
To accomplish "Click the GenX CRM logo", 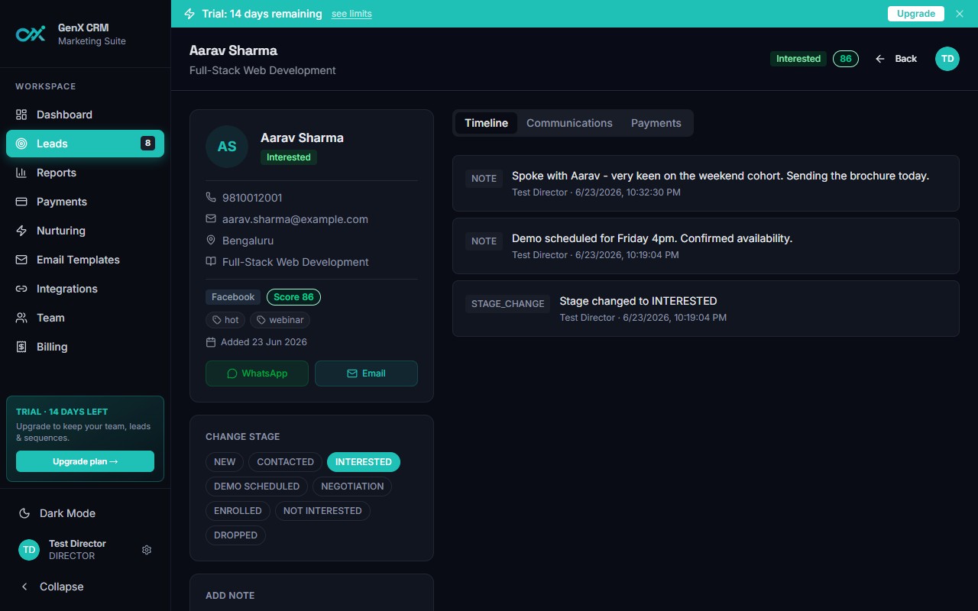I will click(x=31, y=34).
